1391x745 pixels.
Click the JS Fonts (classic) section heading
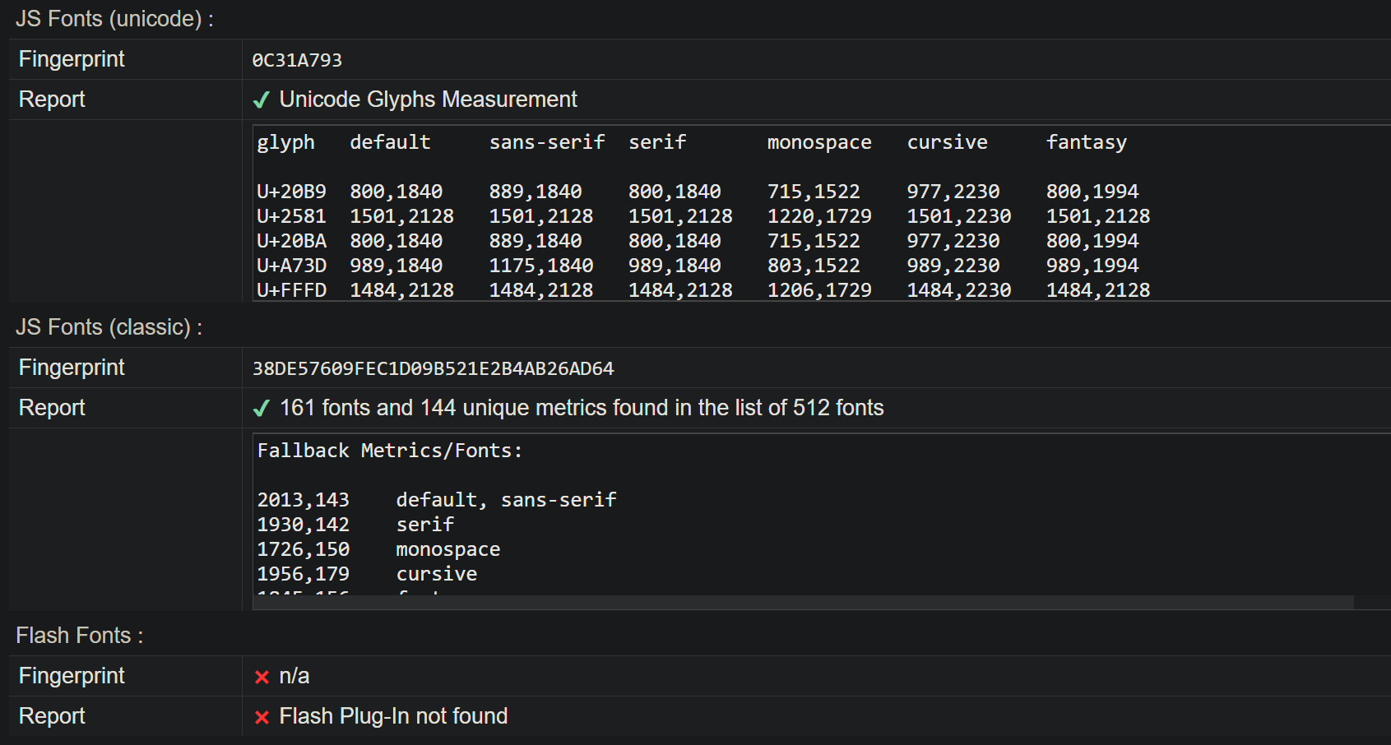coord(109,327)
